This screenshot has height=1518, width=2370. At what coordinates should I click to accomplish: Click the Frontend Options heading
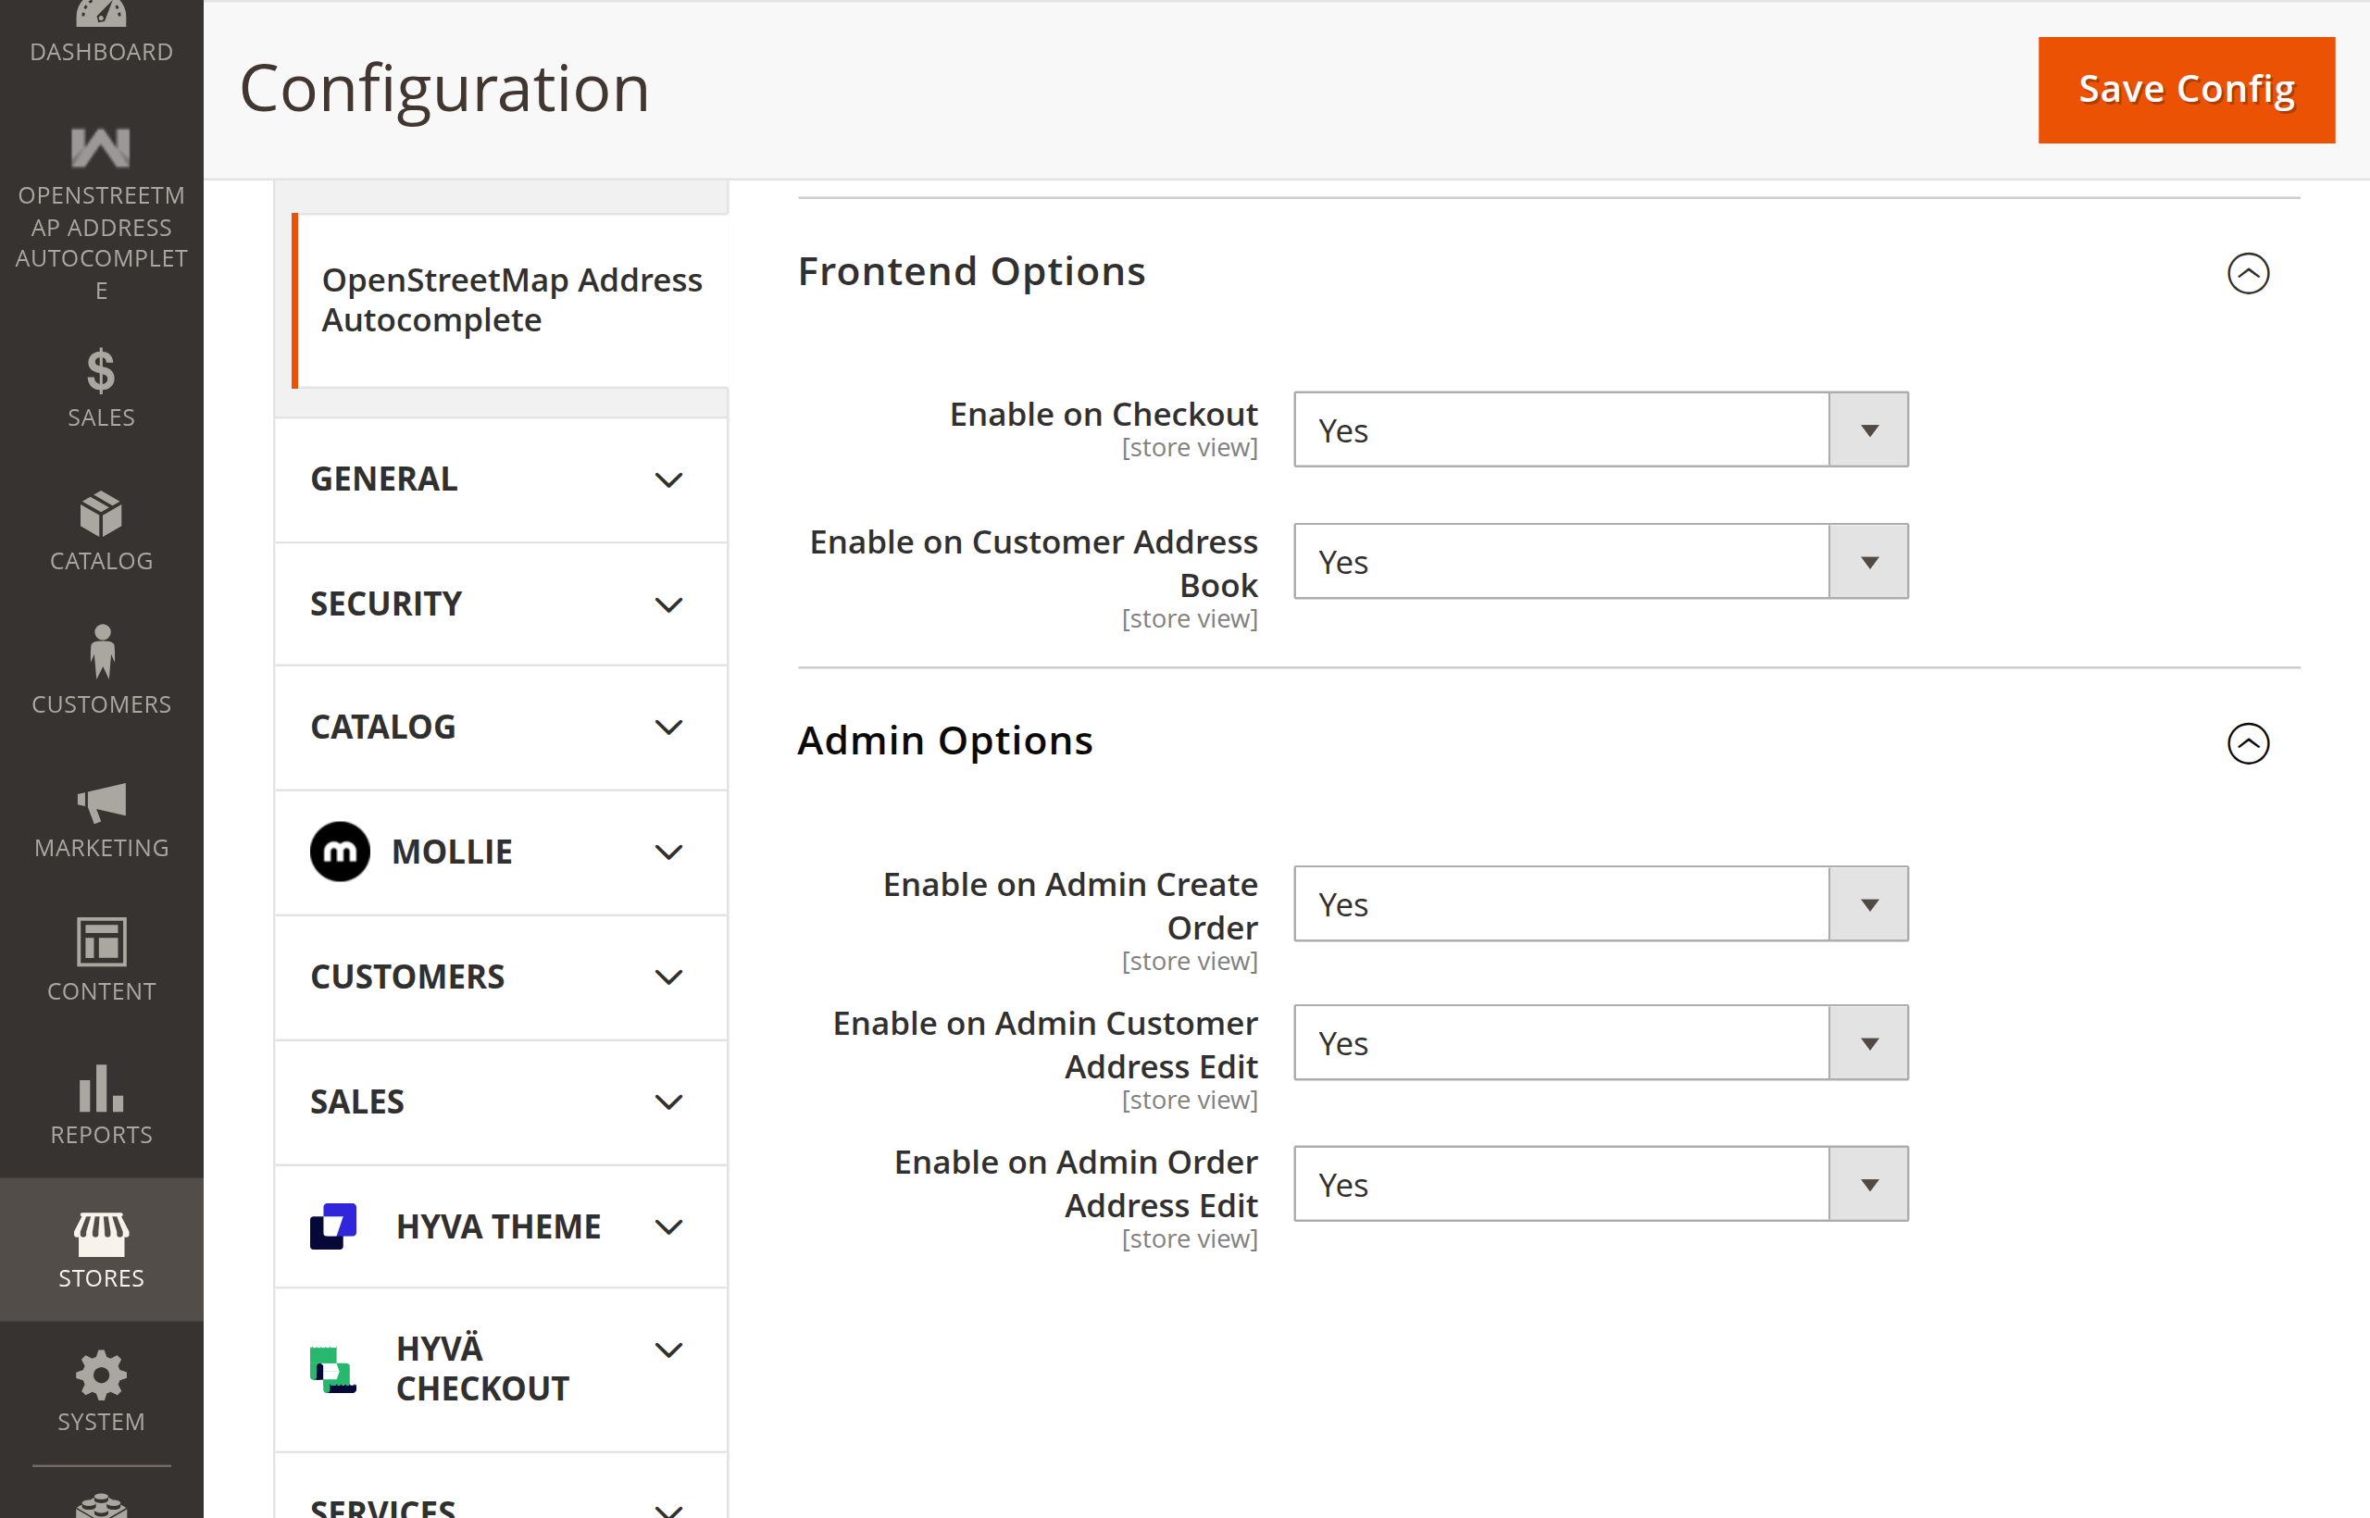click(971, 272)
